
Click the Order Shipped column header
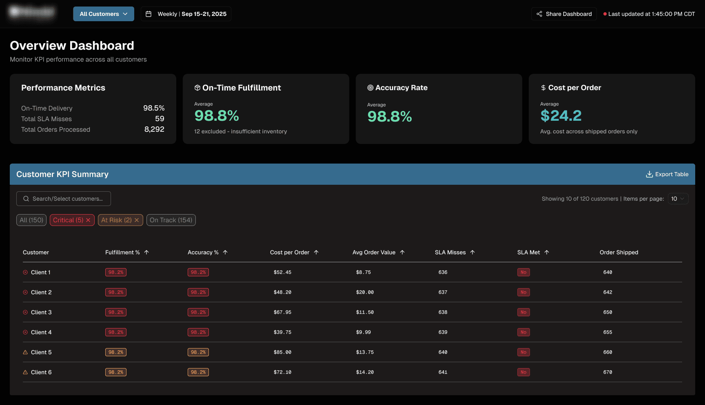[x=619, y=252]
